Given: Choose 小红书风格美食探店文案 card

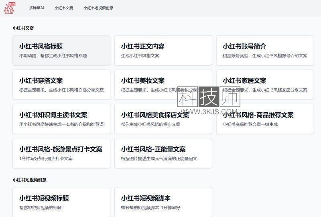Looking at the screenshot, I should (163, 119).
